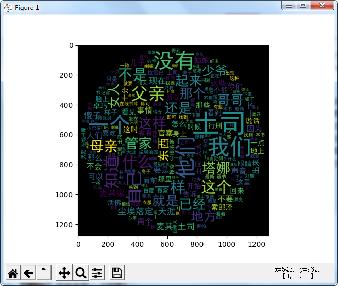Click the y-axis tick label 600

(x=66, y=135)
